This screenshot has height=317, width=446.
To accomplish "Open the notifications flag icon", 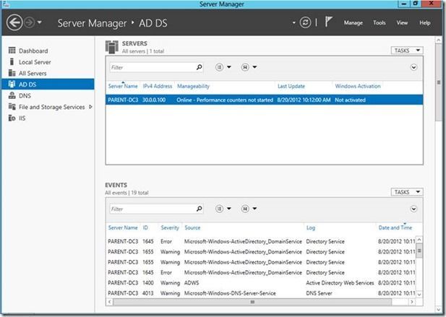I will 328,22.
